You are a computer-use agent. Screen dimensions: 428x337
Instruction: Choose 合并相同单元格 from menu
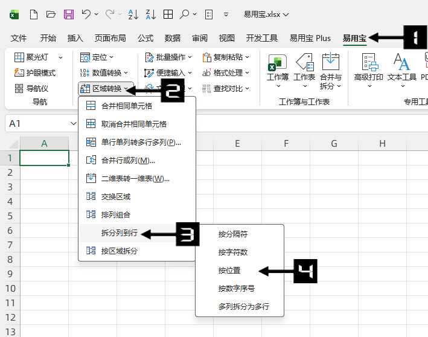click(126, 106)
